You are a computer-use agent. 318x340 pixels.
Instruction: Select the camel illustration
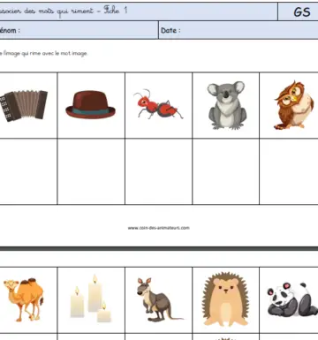(24, 299)
